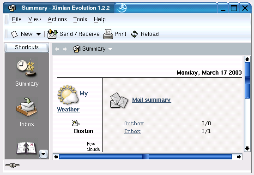Expand the Summary folder dropdown
The width and height of the screenshot is (254, 175).
click(110, 49)
